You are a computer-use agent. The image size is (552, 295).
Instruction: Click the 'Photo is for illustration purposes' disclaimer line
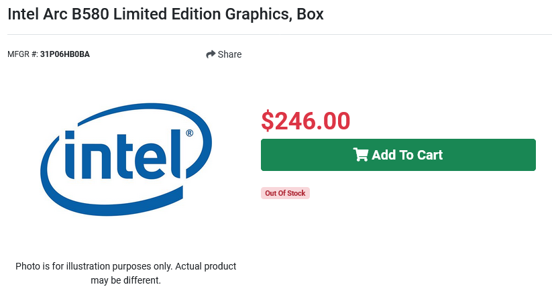click(126, 266)
